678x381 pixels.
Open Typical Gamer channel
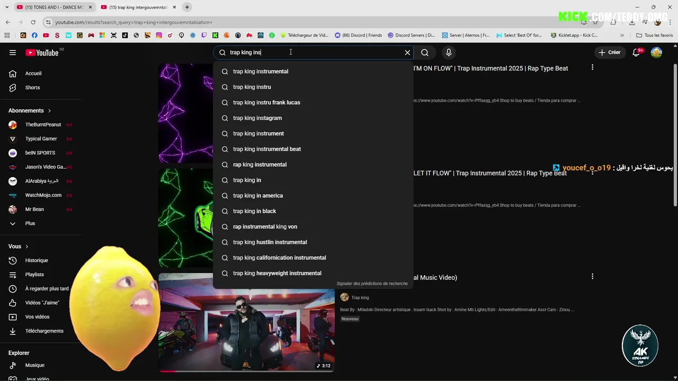pos(41,139)
